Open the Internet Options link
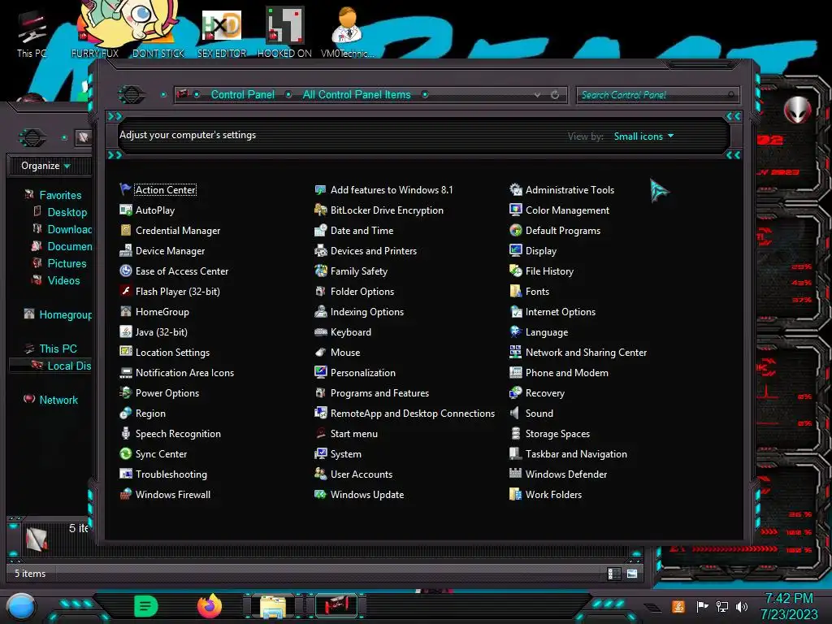Image resolution: width=832 pixels, height=624 pixels. [x=561, y=312]
